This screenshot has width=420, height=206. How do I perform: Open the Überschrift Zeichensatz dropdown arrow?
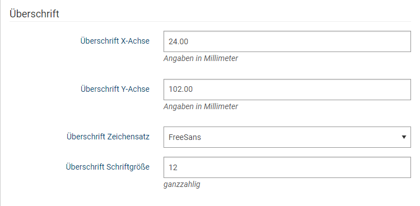click(404, 137)
